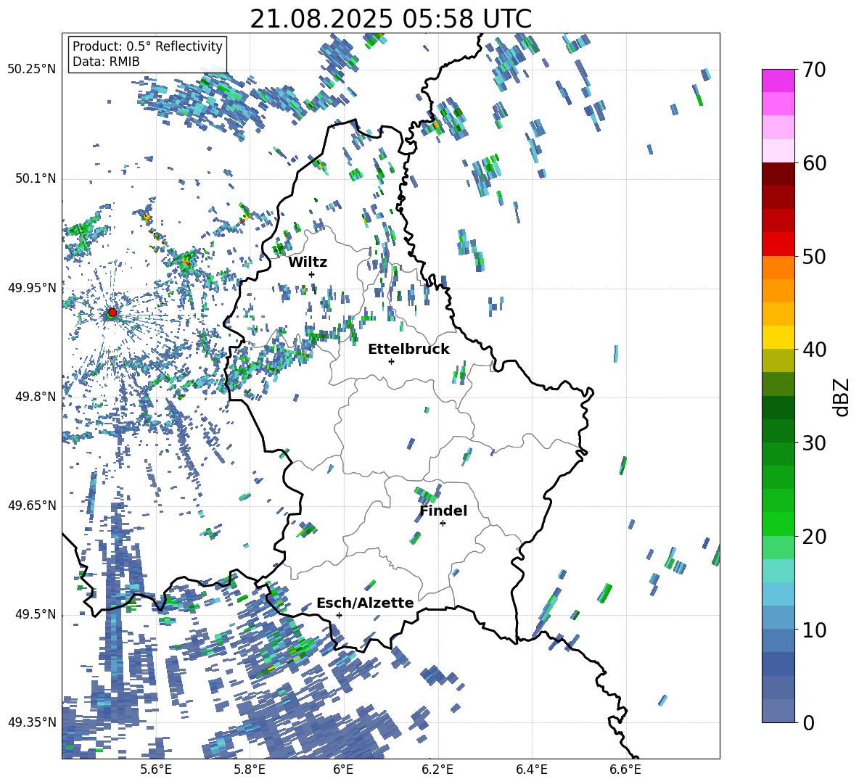Click the 5.6°E longitude label
This screenshot has height=784, width=859.
coord(156,769)
